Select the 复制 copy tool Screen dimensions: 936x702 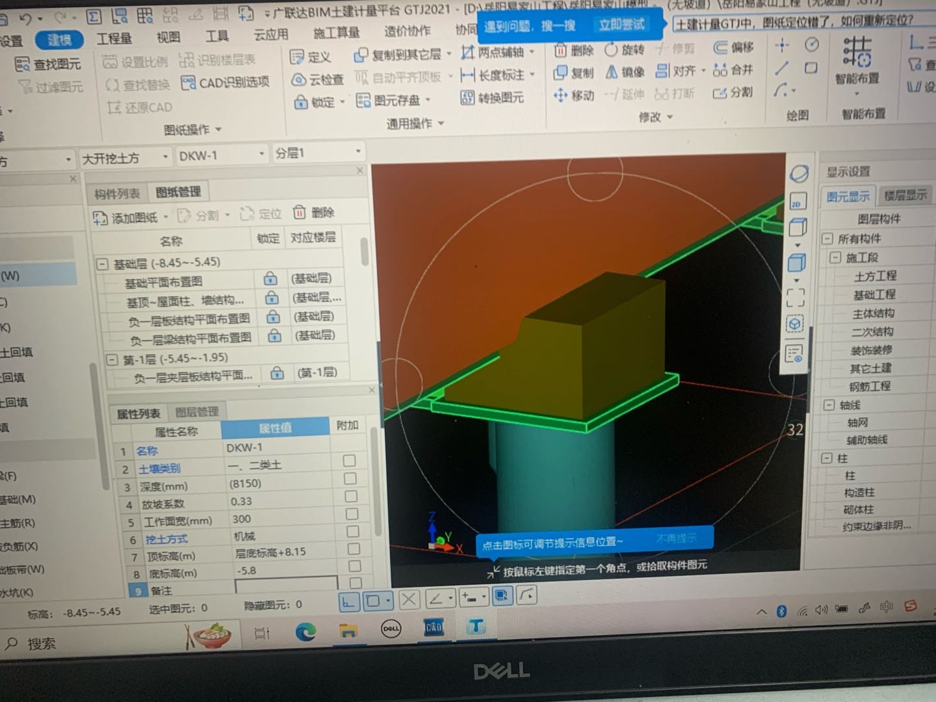click(x=573, y=72)
